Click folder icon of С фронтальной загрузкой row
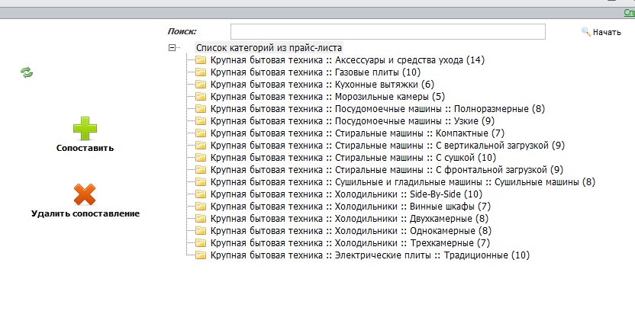635x311 pixels. click(201, 170)
